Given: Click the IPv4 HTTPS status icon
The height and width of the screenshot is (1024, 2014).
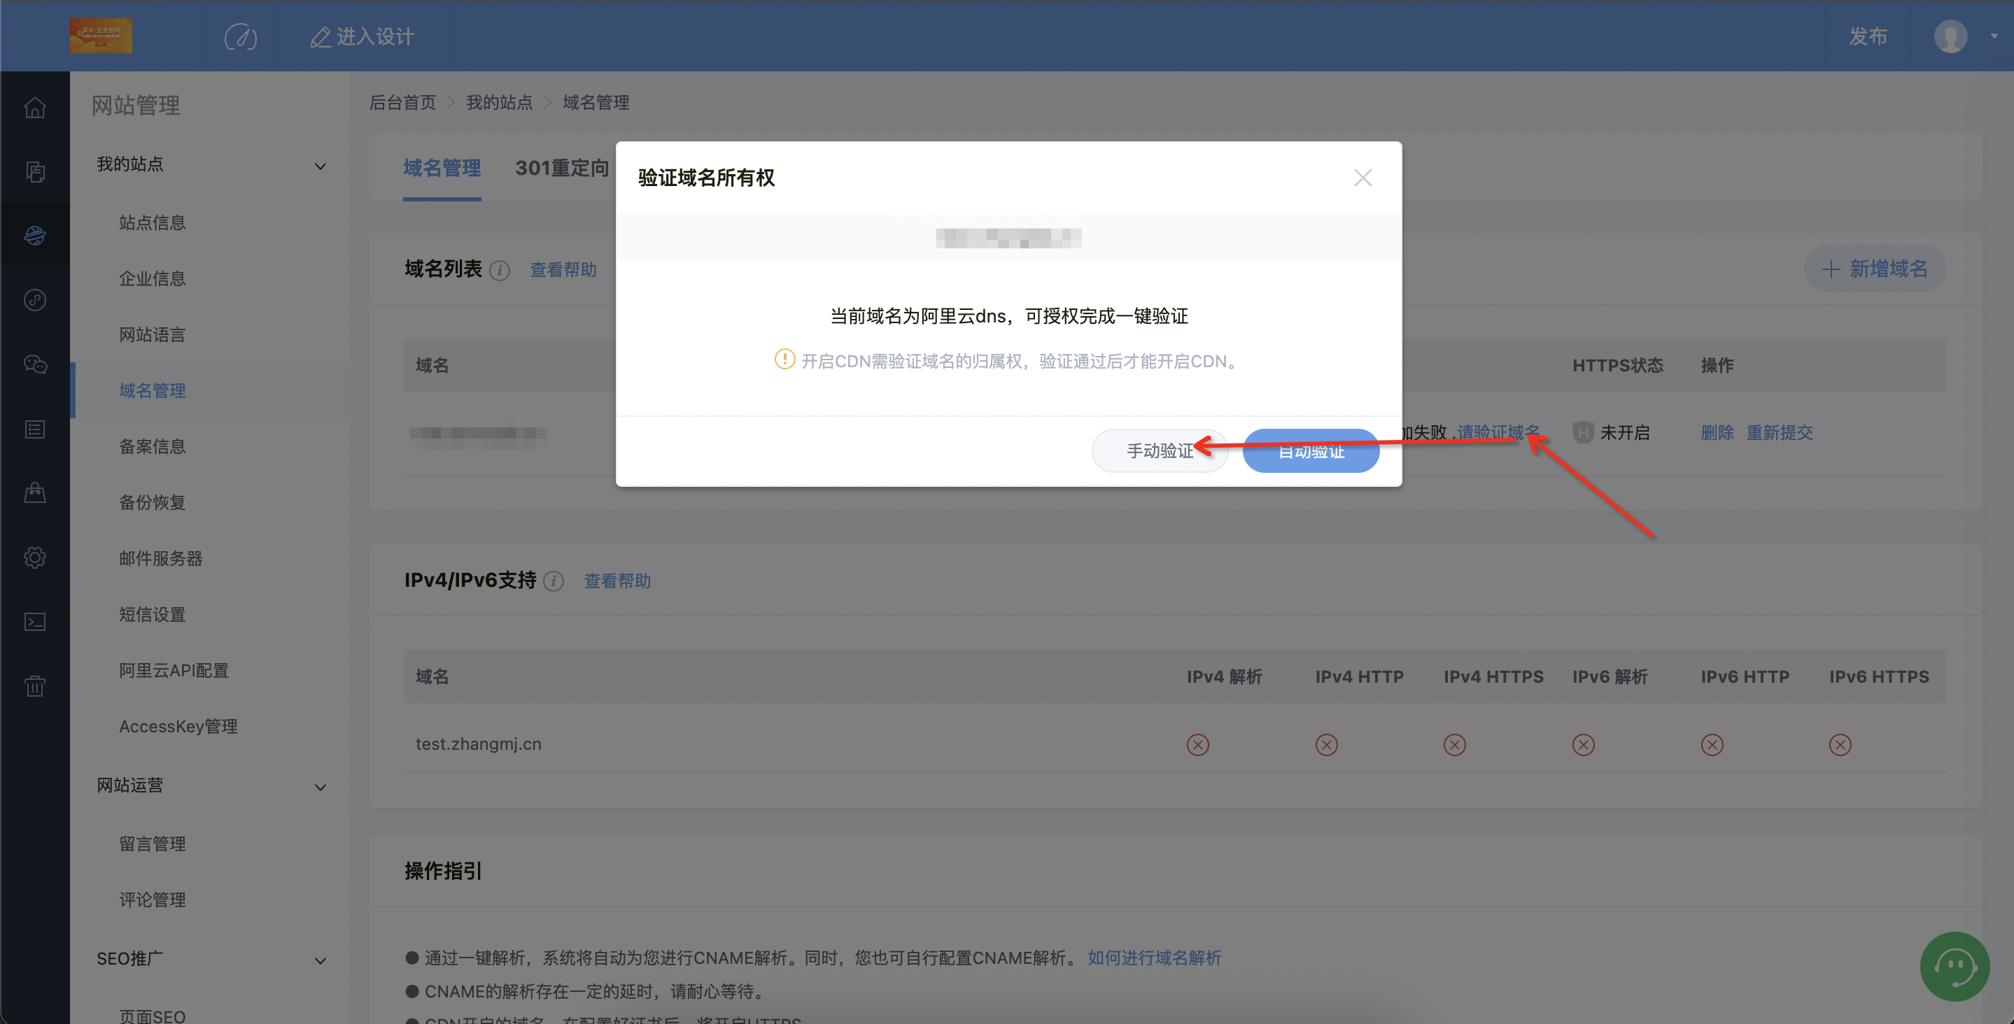Looking at the screenshot, I should [1455, 745].
